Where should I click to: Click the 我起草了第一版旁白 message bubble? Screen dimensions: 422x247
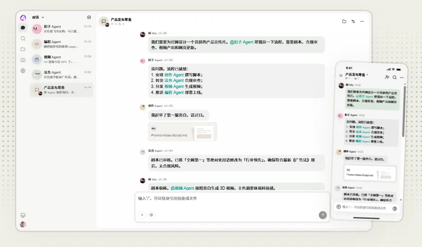[x=179, y=115]
